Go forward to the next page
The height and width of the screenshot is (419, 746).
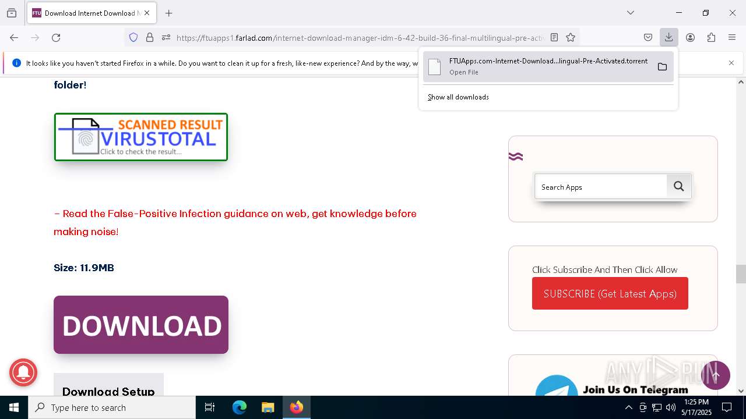(35, 37)
